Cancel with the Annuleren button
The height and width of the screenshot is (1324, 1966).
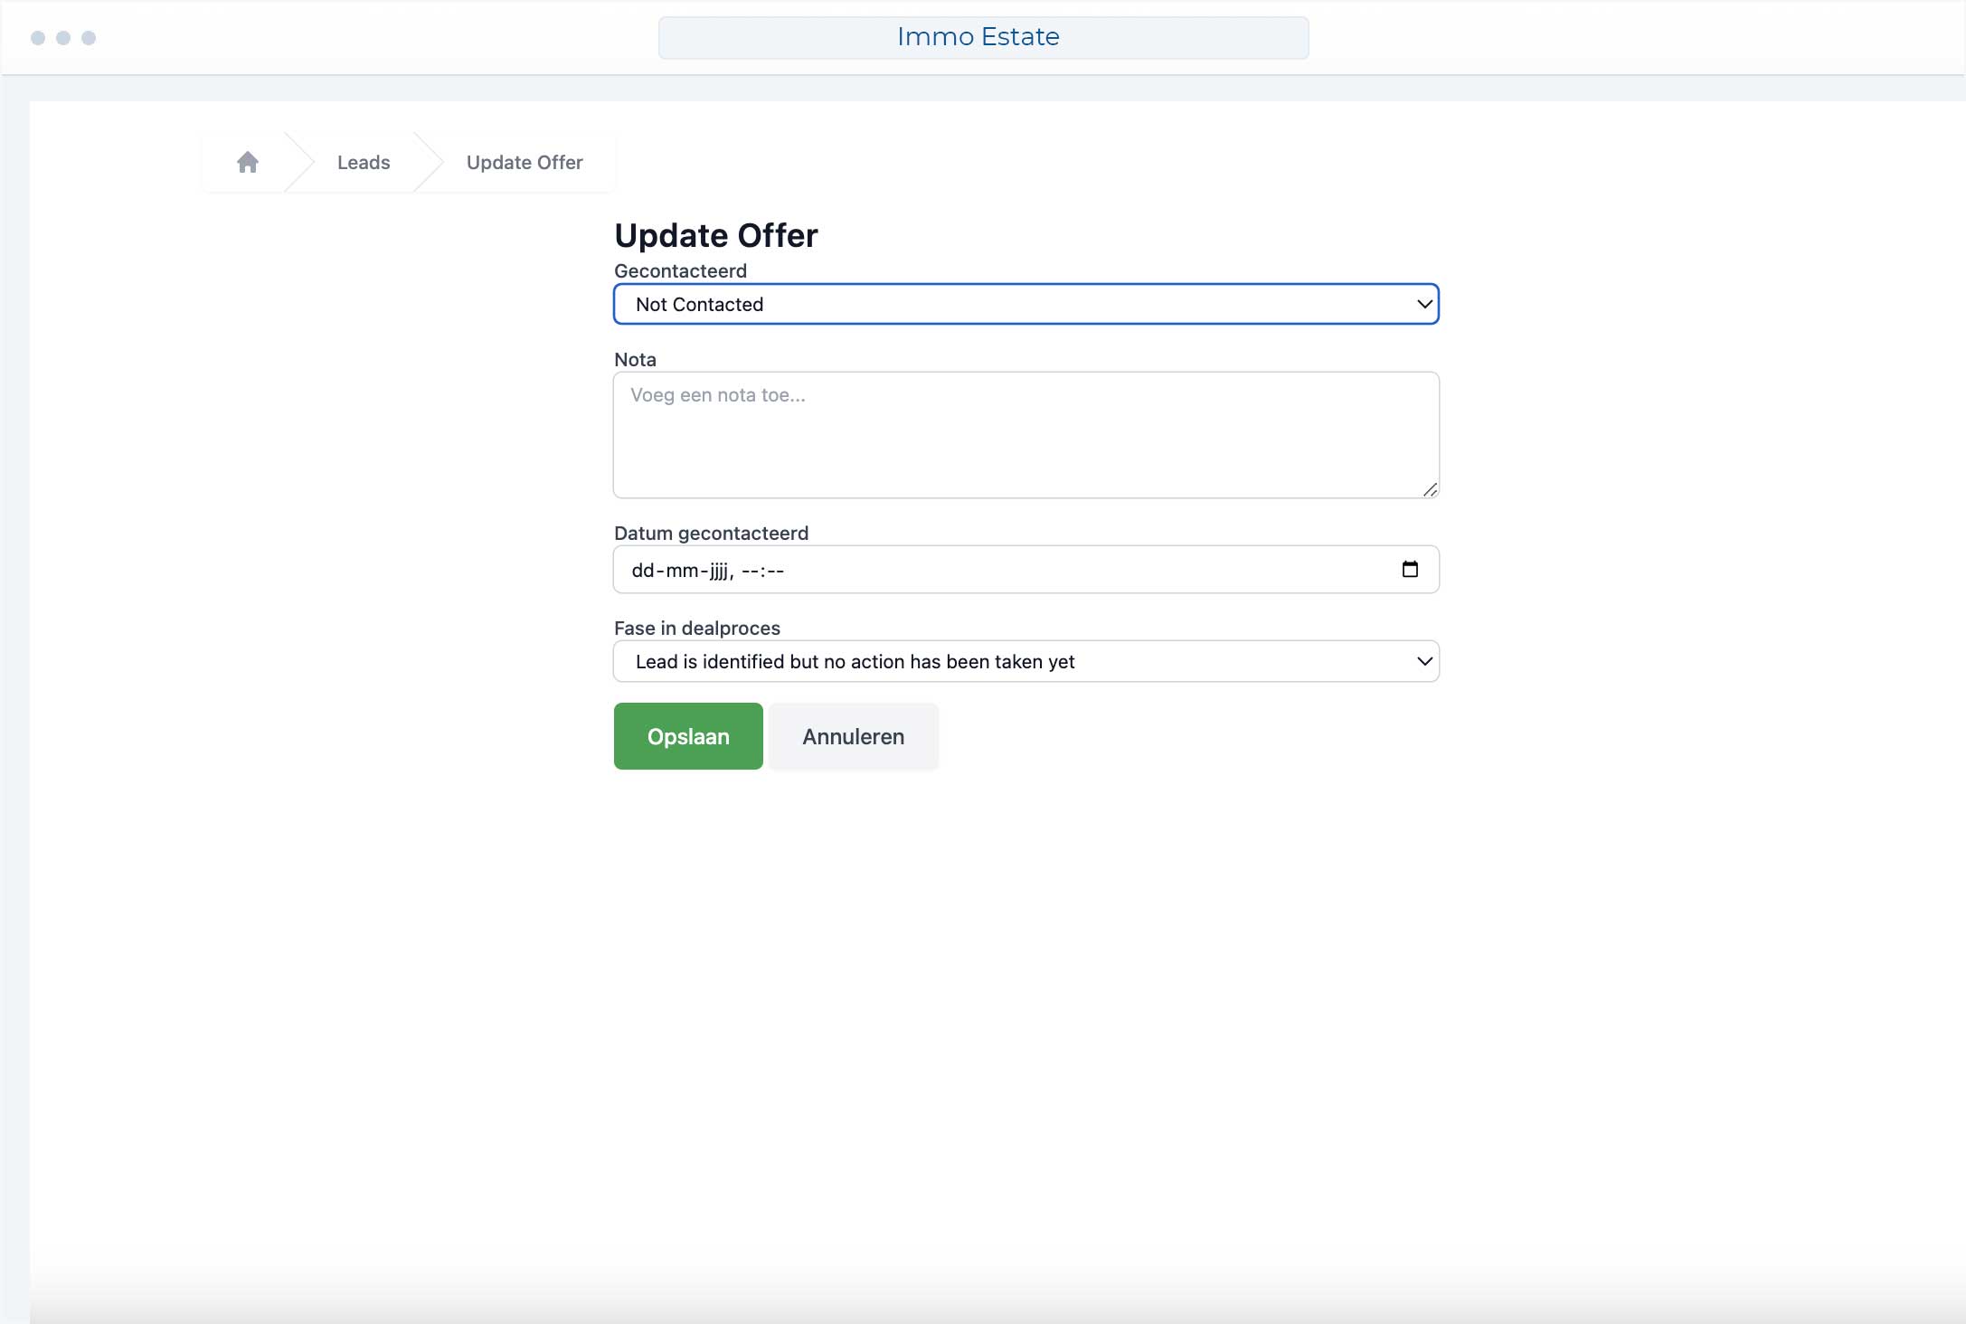[x=853, y=736]
